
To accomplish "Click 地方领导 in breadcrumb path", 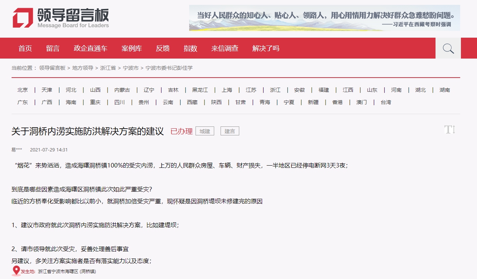I will click(83, 68).
